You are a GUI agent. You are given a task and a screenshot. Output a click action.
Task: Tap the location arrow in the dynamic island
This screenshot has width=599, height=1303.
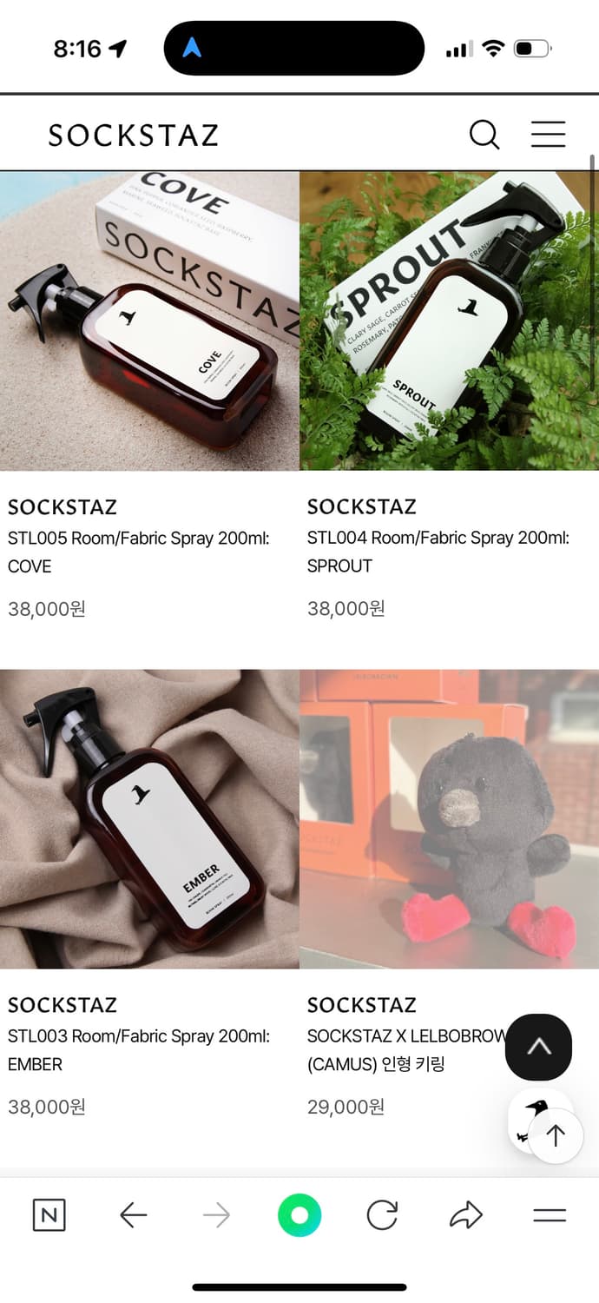click(192, 49)
